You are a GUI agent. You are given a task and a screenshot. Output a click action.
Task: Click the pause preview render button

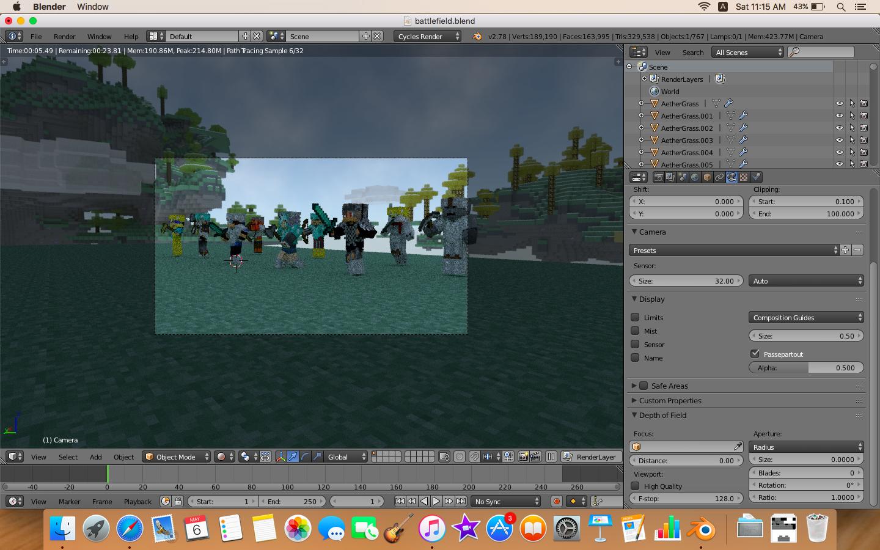tap(551, 457)
